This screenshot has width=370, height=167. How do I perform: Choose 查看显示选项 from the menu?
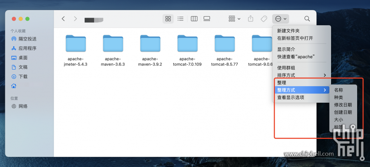tap(302, 97)
